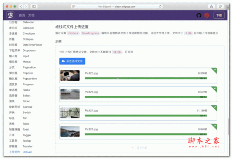Open the Input sidebar entry
232x159 pixels.
[x=26, y=56]
